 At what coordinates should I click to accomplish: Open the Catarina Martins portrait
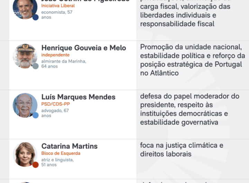25,154
